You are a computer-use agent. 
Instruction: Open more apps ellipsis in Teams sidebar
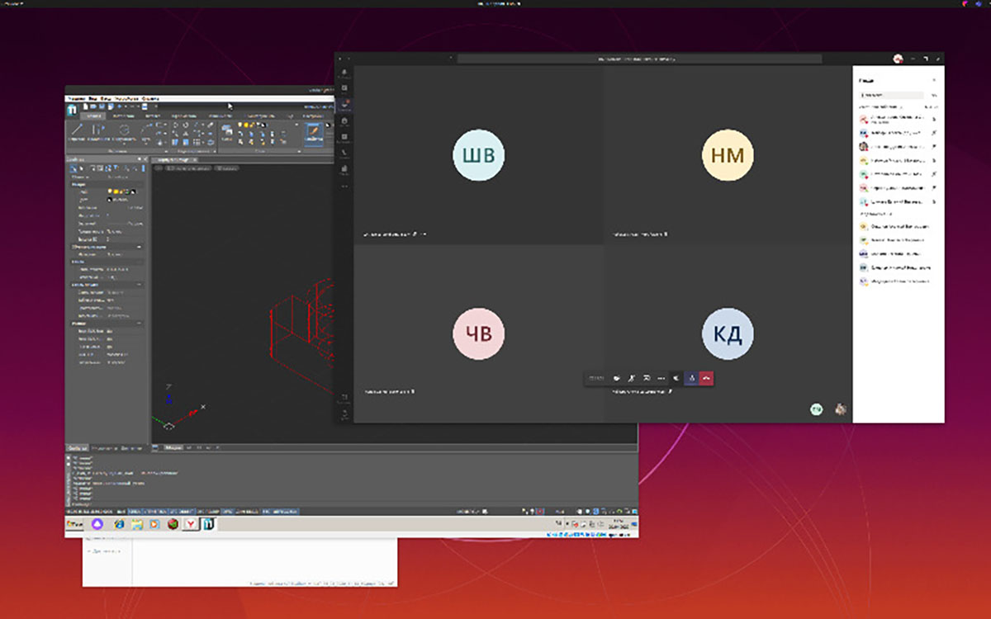[344, 187]
